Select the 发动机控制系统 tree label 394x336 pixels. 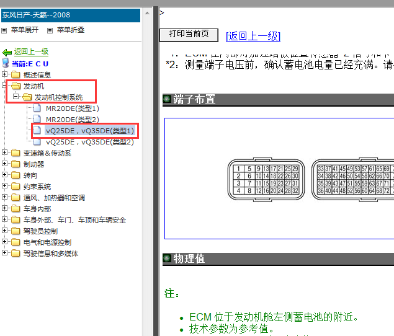58,97
